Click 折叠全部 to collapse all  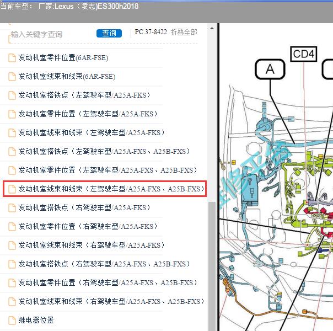(x=184, y=33)
